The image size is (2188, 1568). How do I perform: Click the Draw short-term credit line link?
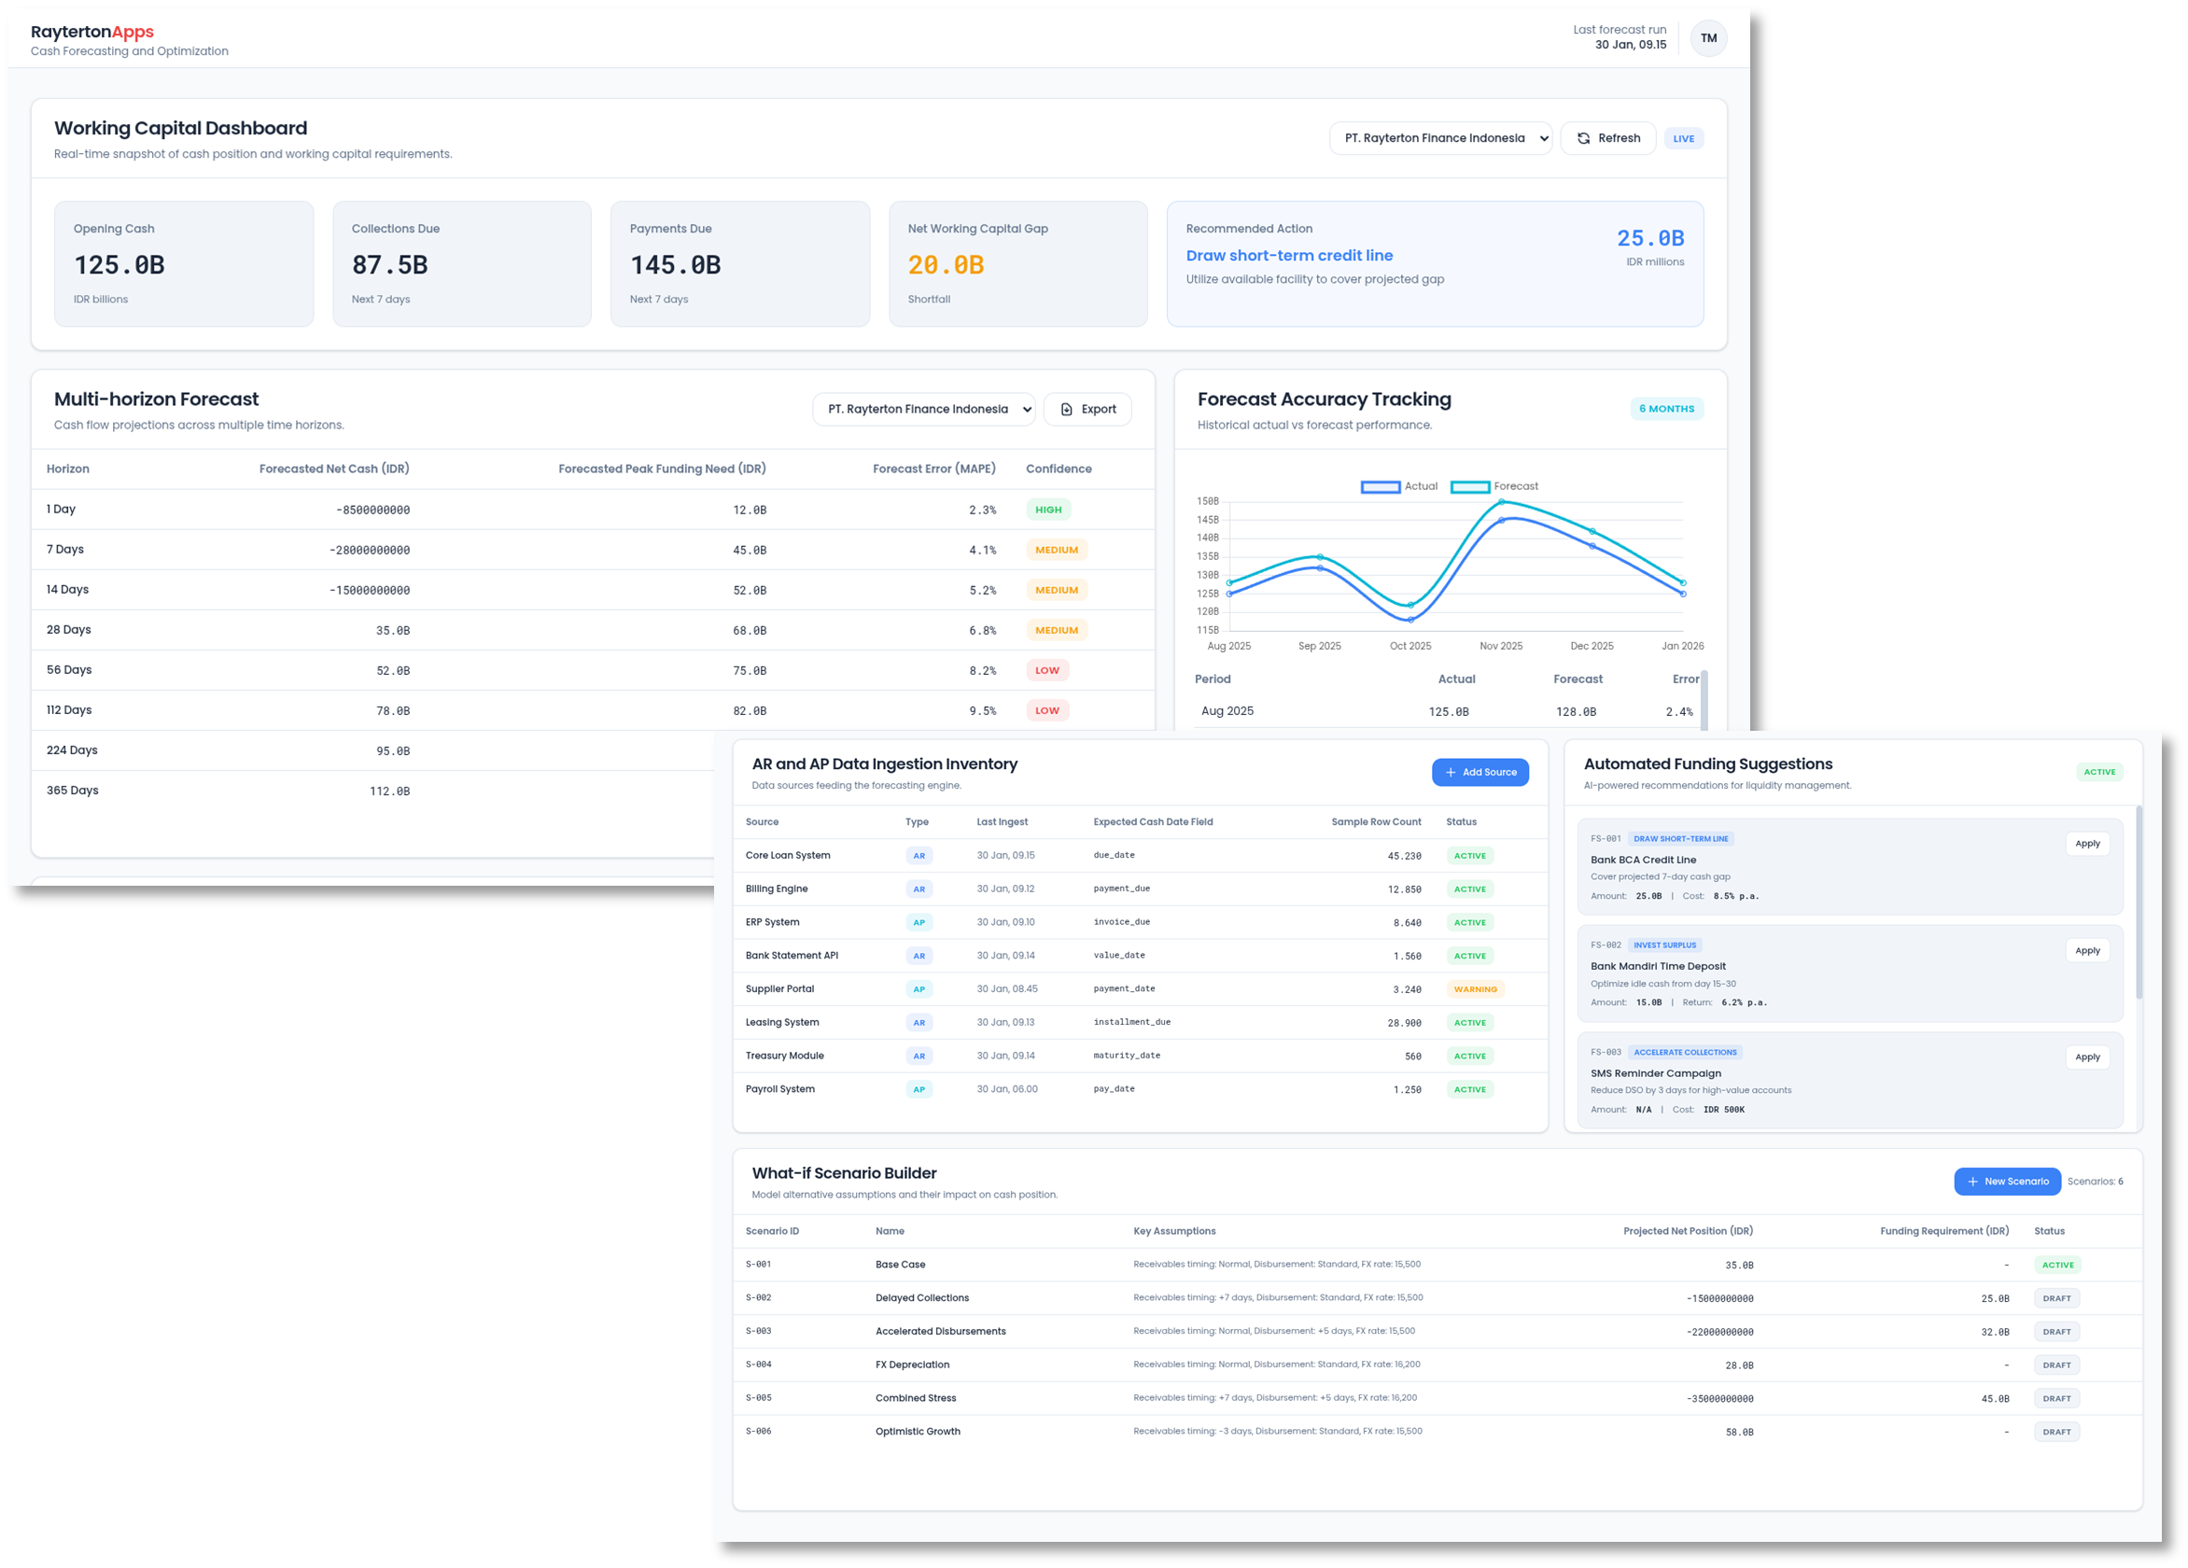pyautogui.click(x=1290, y=255)
